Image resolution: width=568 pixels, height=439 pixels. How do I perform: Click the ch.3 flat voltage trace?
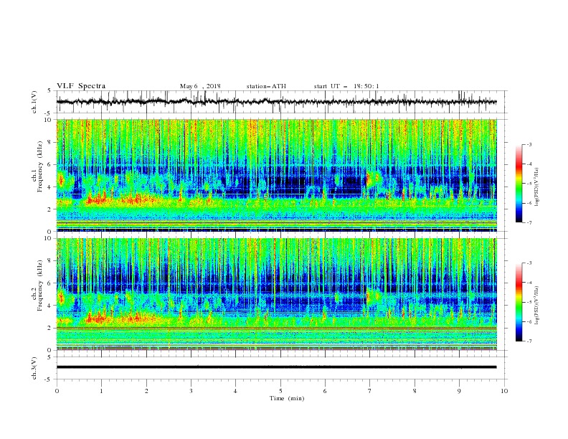tap(276, 367)
